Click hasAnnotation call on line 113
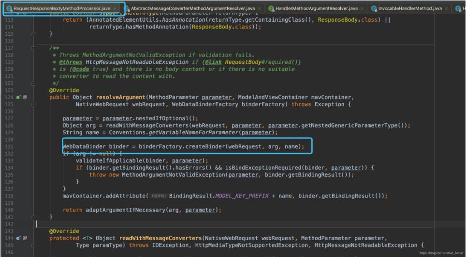The height and width of the screenshot is (257, 466). coord(185,20)
